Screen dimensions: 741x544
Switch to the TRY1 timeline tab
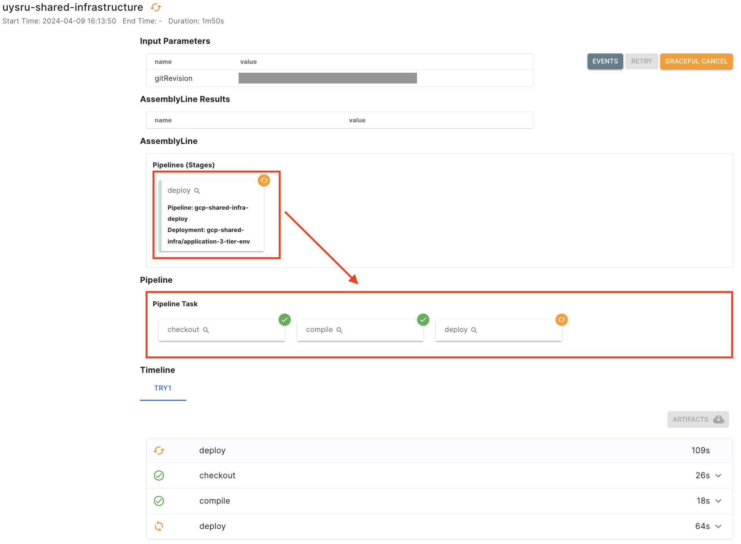(x=163, y=388)
